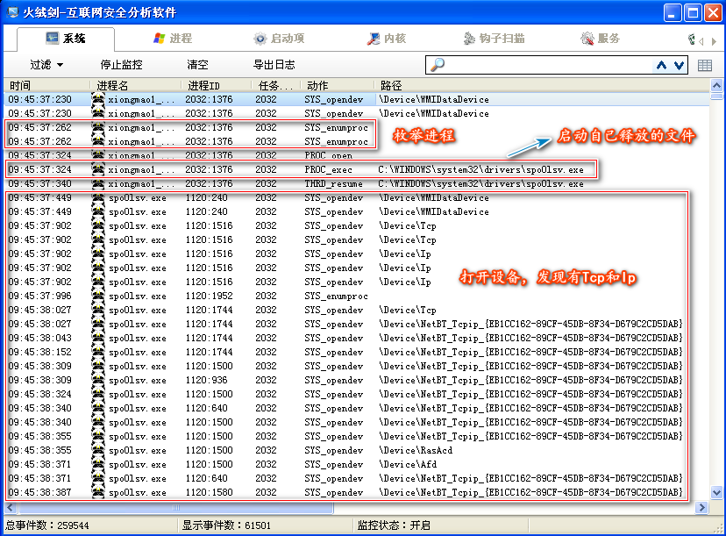Image resolution: width=726 pixels, height=536 pixels.
Task: Click 导出日志 to export log
Action: click(274, 65)
